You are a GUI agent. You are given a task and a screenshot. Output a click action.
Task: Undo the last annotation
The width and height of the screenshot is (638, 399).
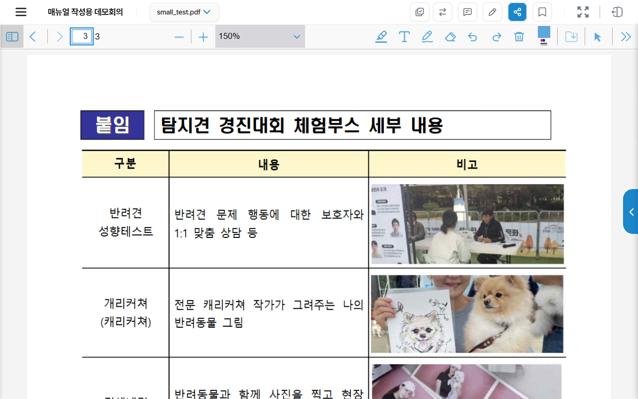tap(473, 37)
